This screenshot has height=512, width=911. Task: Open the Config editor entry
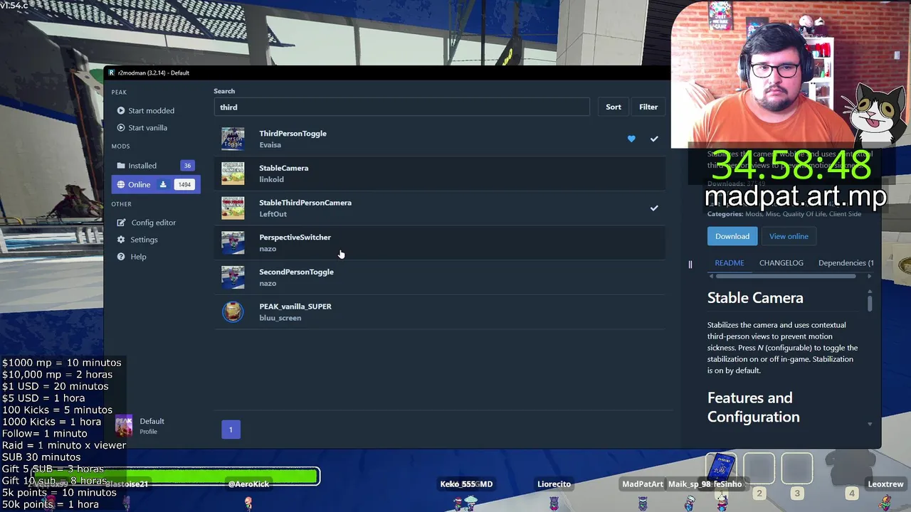[x=154, y=223]
